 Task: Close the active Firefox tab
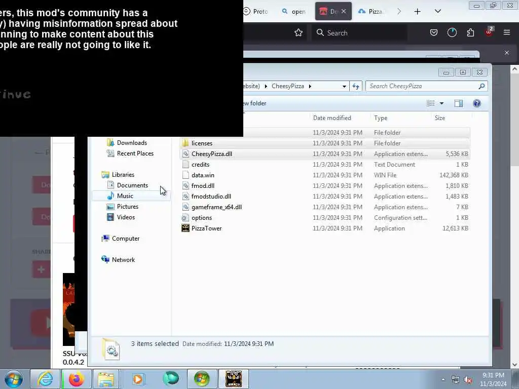[x=344, y=11]
